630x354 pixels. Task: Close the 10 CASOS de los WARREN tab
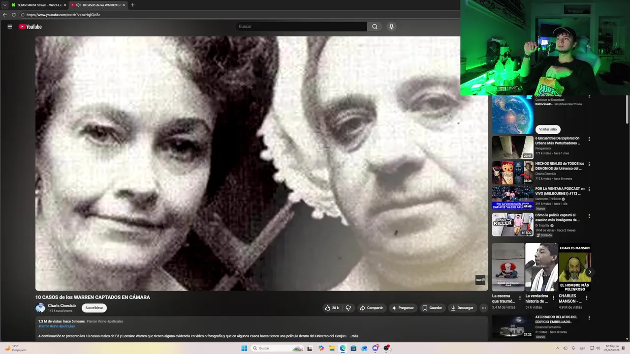124,5
